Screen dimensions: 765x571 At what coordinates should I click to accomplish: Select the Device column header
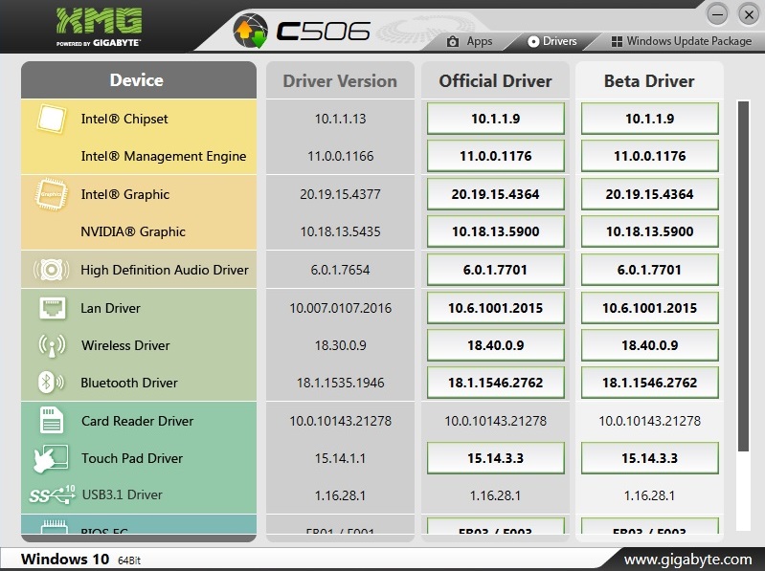click(139, 80)
